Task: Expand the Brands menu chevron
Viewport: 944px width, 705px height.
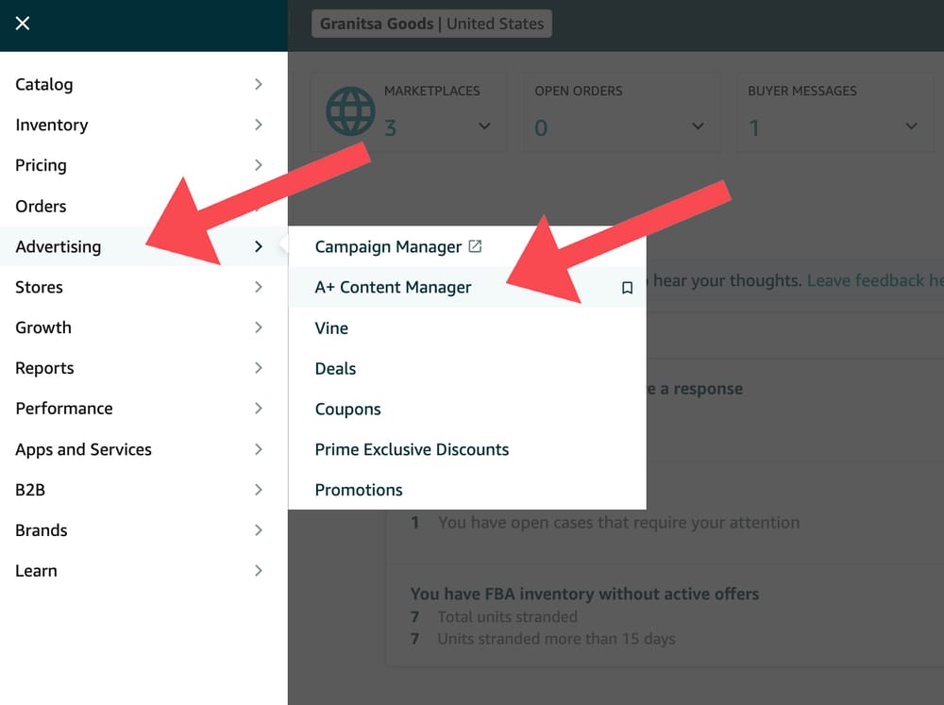Action: (259, 529)
